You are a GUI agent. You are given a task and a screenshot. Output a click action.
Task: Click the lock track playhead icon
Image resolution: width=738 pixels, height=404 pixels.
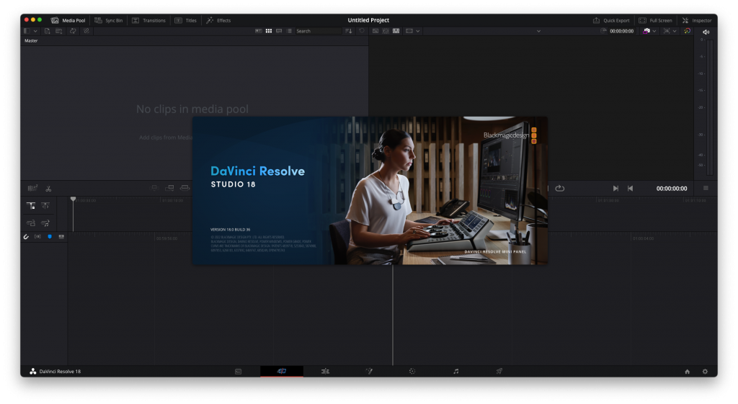31,206
